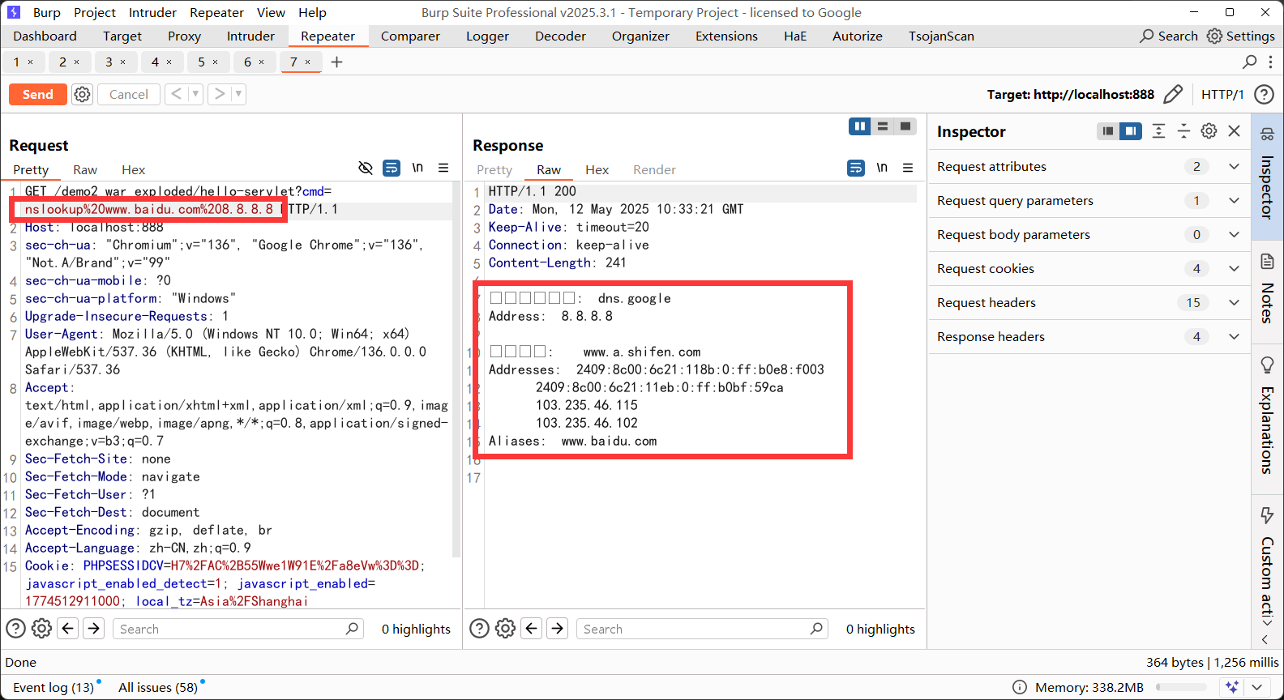Open the Event log link
Viewport: 1284px width, 700px height.
(x=53, y=687)
